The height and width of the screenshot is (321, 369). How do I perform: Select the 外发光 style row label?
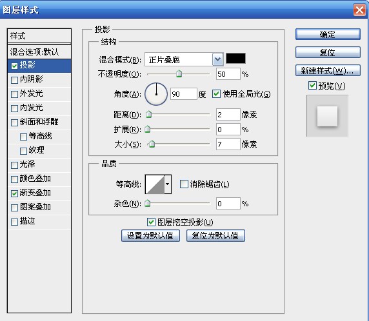(x=32, y=93)
